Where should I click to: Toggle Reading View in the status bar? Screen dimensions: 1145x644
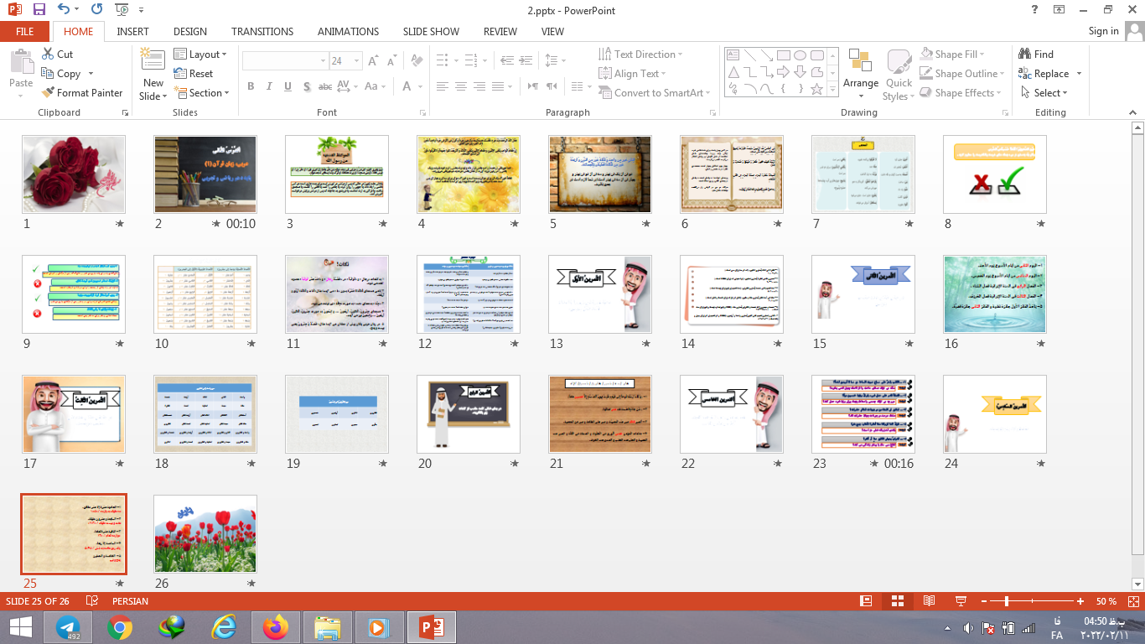click(x=929, y=601)
